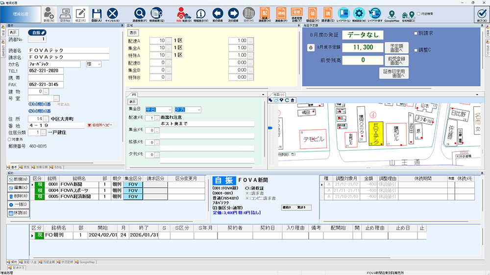Open the 様 honorific dropdown
Viewport: 490px width, 275px height.
tap(94, 64)
